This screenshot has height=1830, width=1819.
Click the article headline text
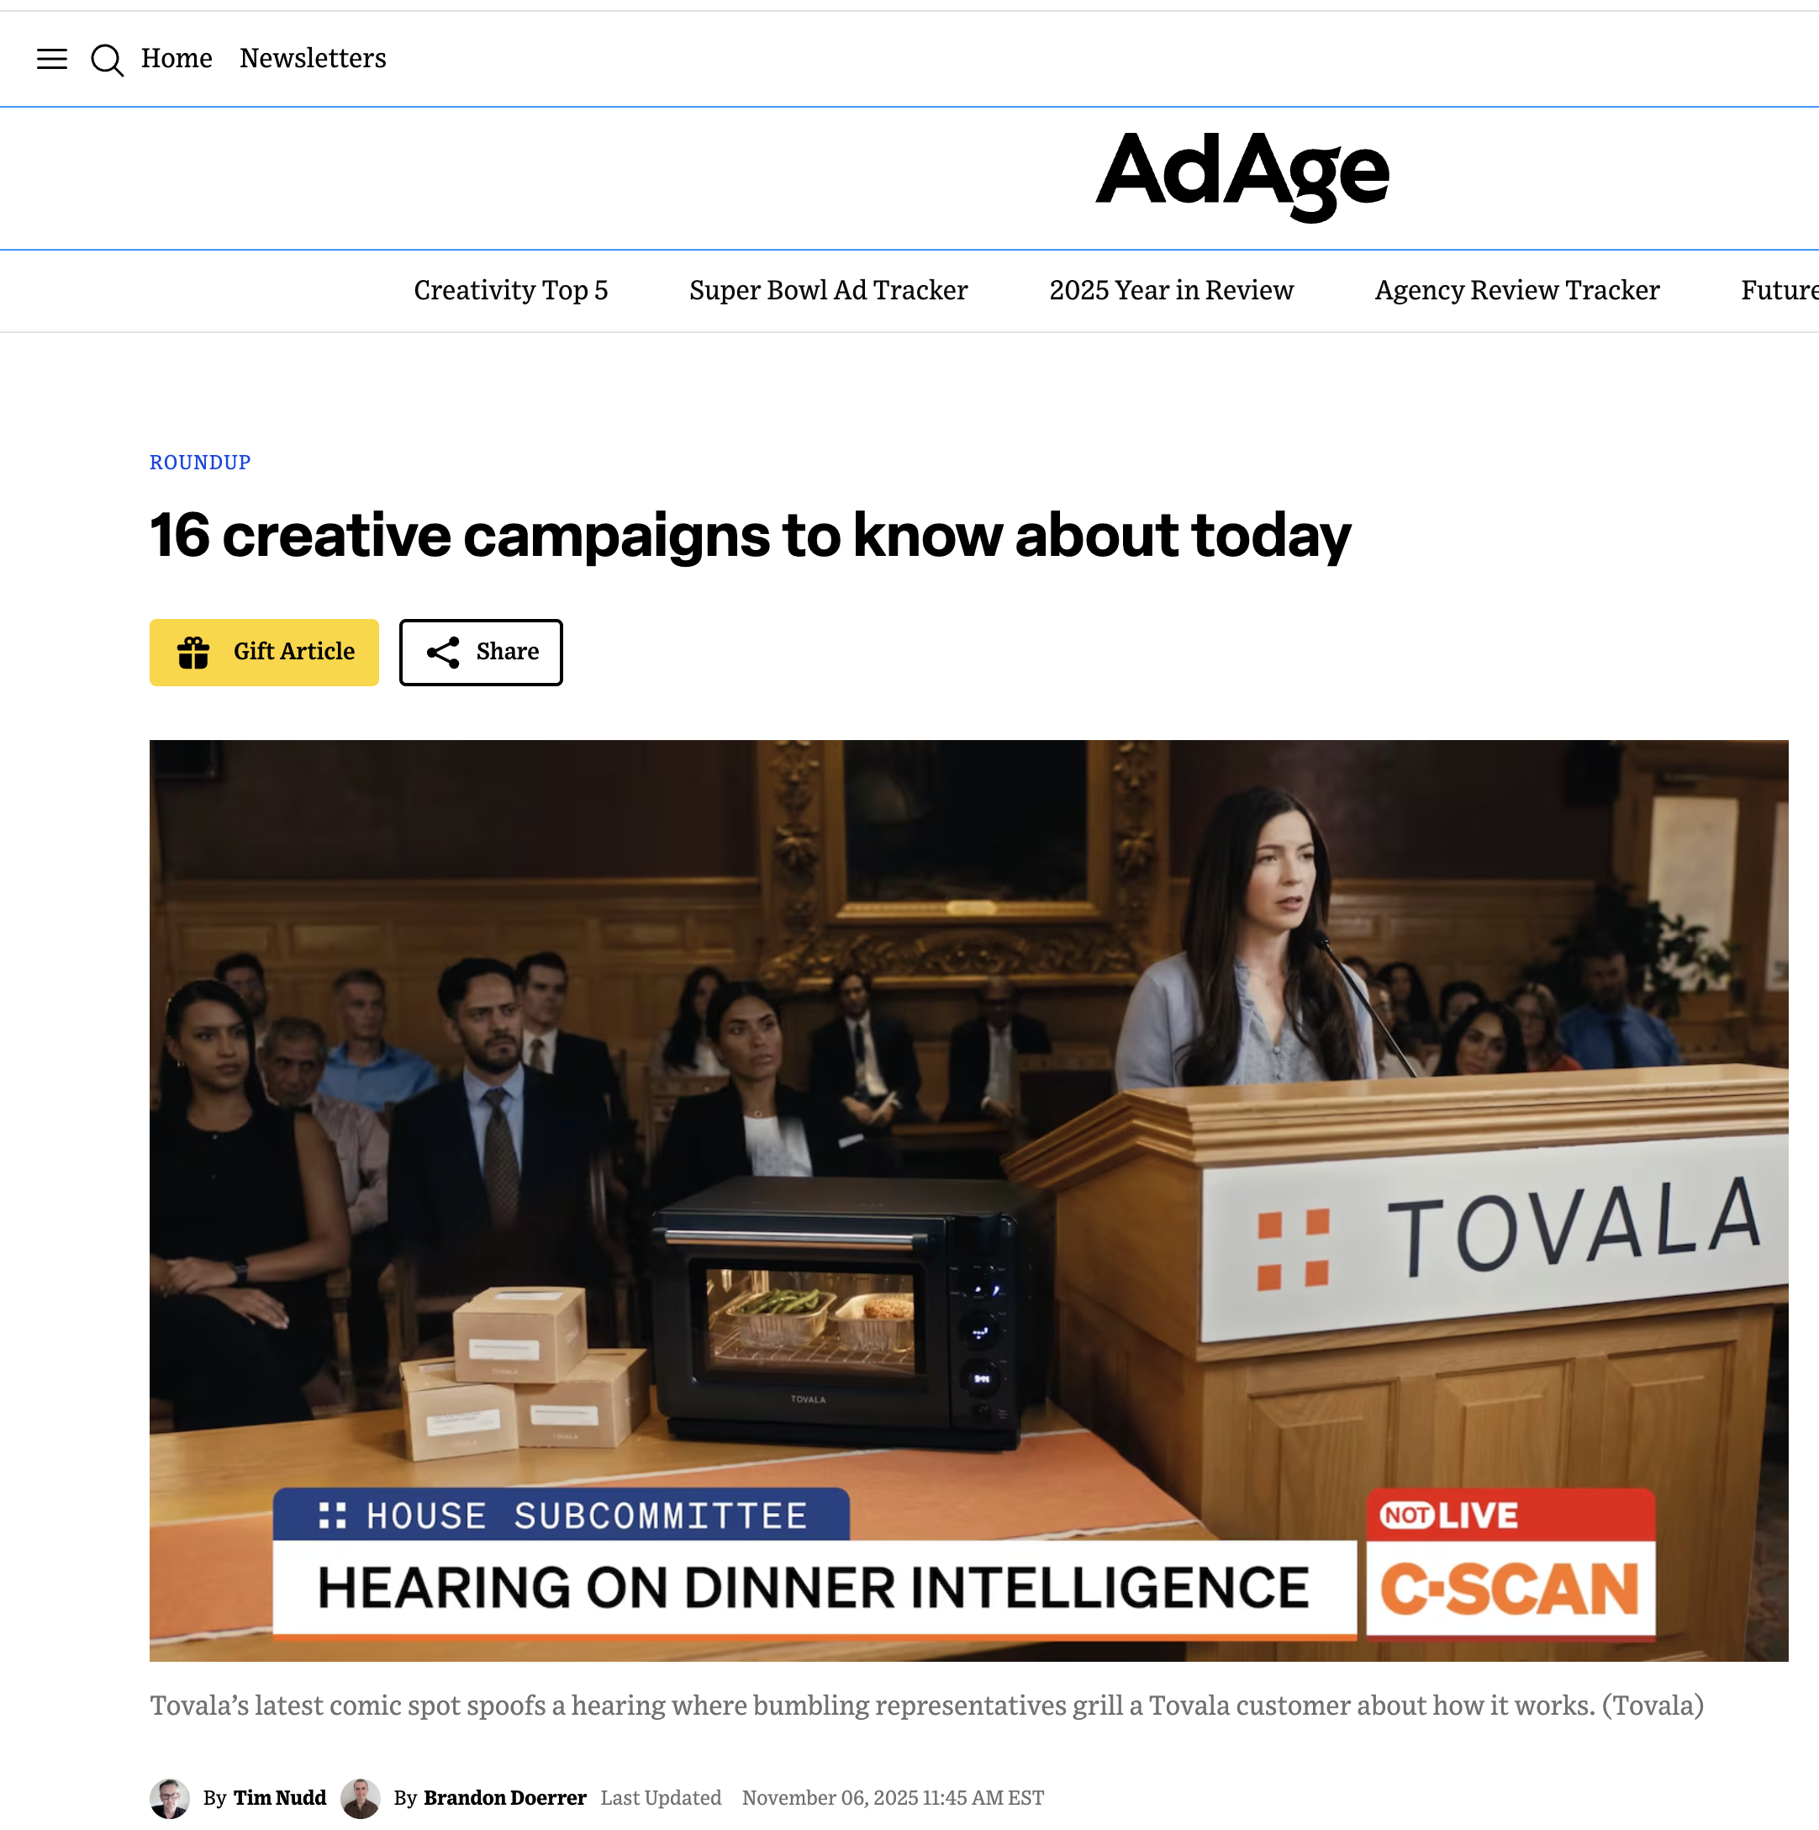click(749, 535)
